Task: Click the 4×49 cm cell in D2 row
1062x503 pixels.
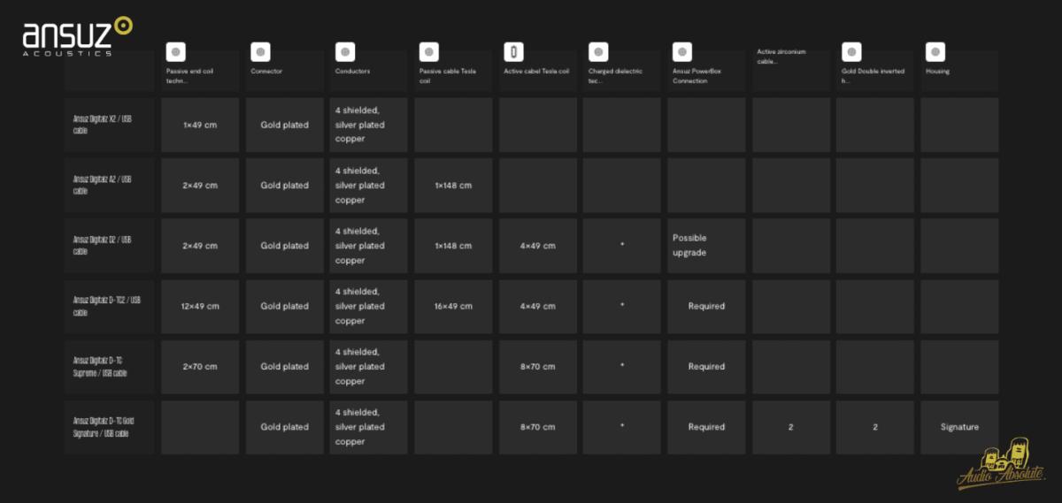Action: pos(538,246)
